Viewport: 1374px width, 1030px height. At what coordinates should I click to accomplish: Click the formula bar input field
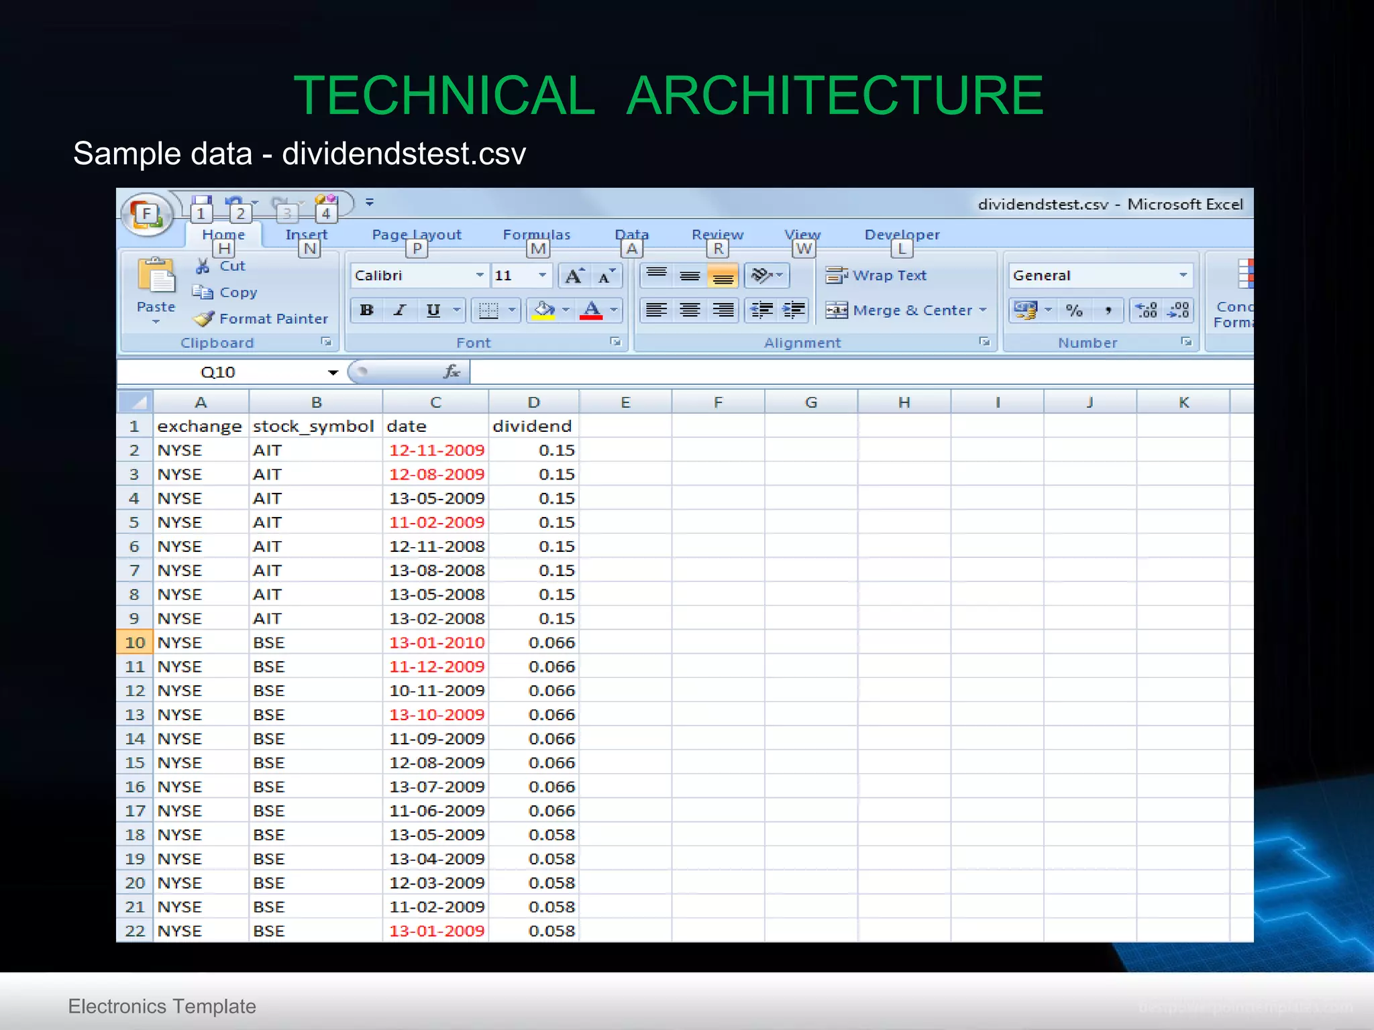tap(861, 371)
